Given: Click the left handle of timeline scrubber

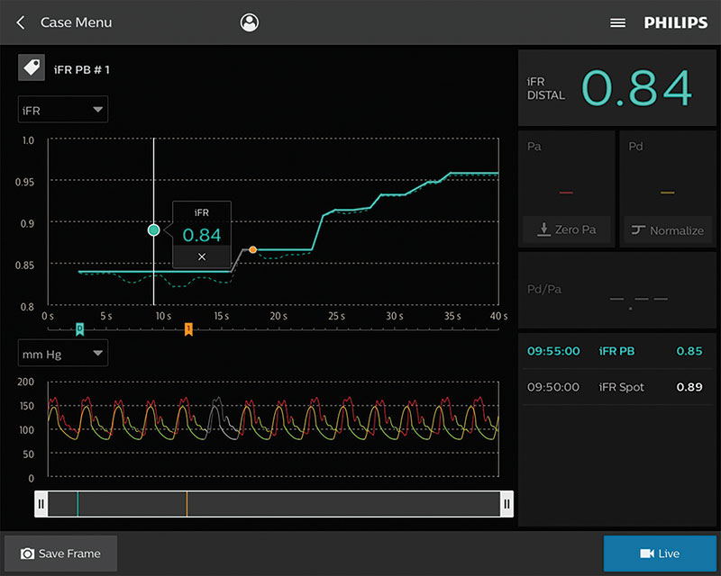Looking at the screenshot, I should click(x=41, y=504).
